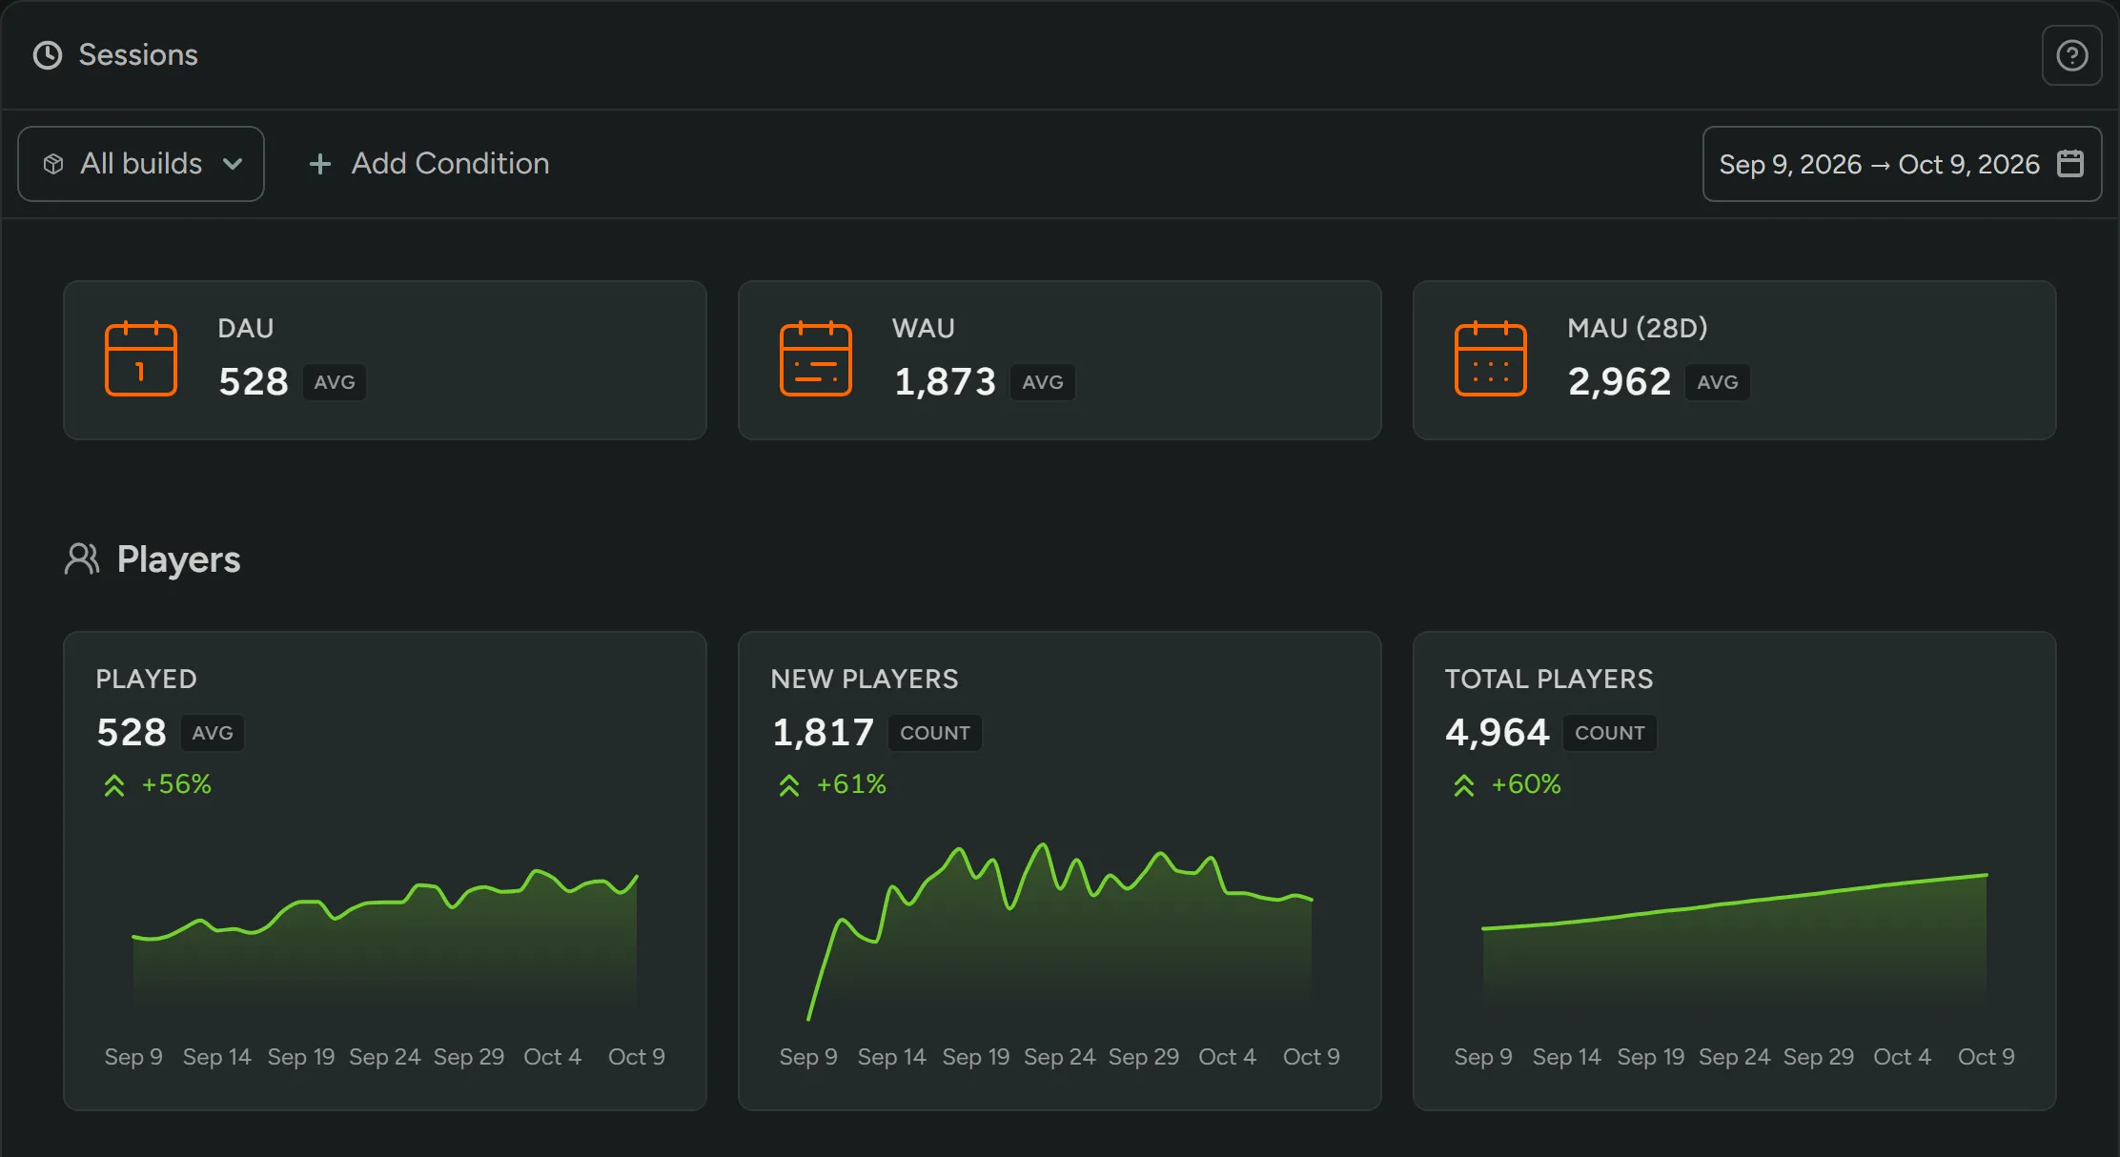This screenshot has width=2120, height=1157.
Task: Click the AVG badge in Played card
Action: click(x=213, y=733)
